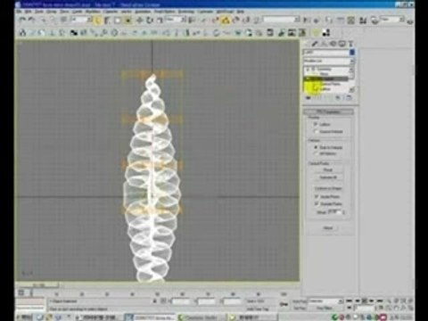Click the Animate All button
This screenshot has width=428, height=321.
(328, 177)
